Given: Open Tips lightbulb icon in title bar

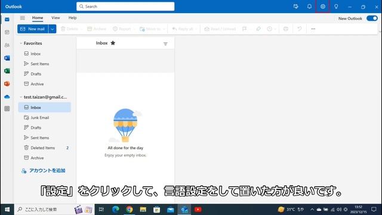Looking at the screenshot, I should (x=336, y=7).
